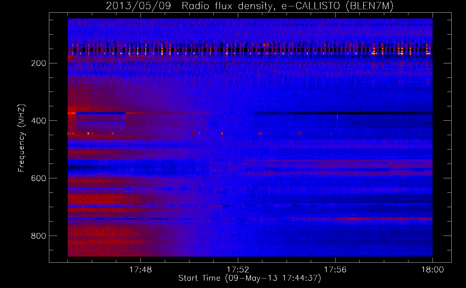Click the 200 frequency tick label

[x=39, y=63]
